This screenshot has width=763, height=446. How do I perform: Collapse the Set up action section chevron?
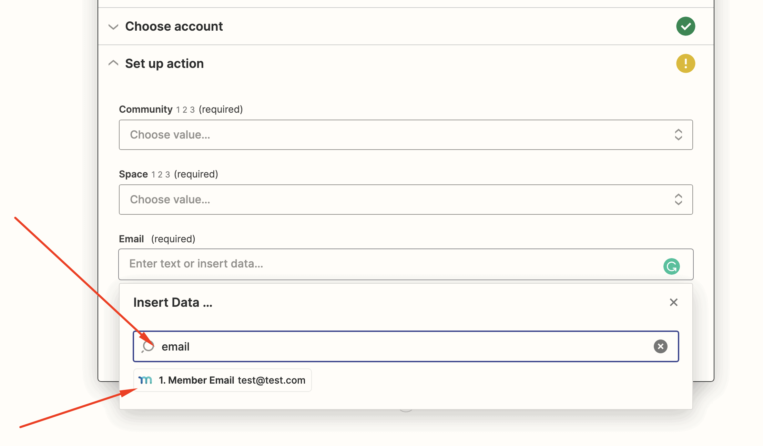coord(113,63)
